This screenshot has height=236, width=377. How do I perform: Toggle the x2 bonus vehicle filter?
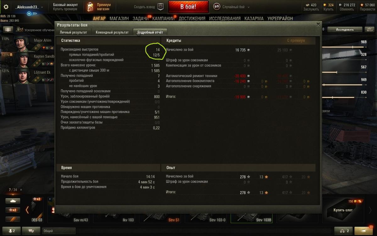[13, 210]
